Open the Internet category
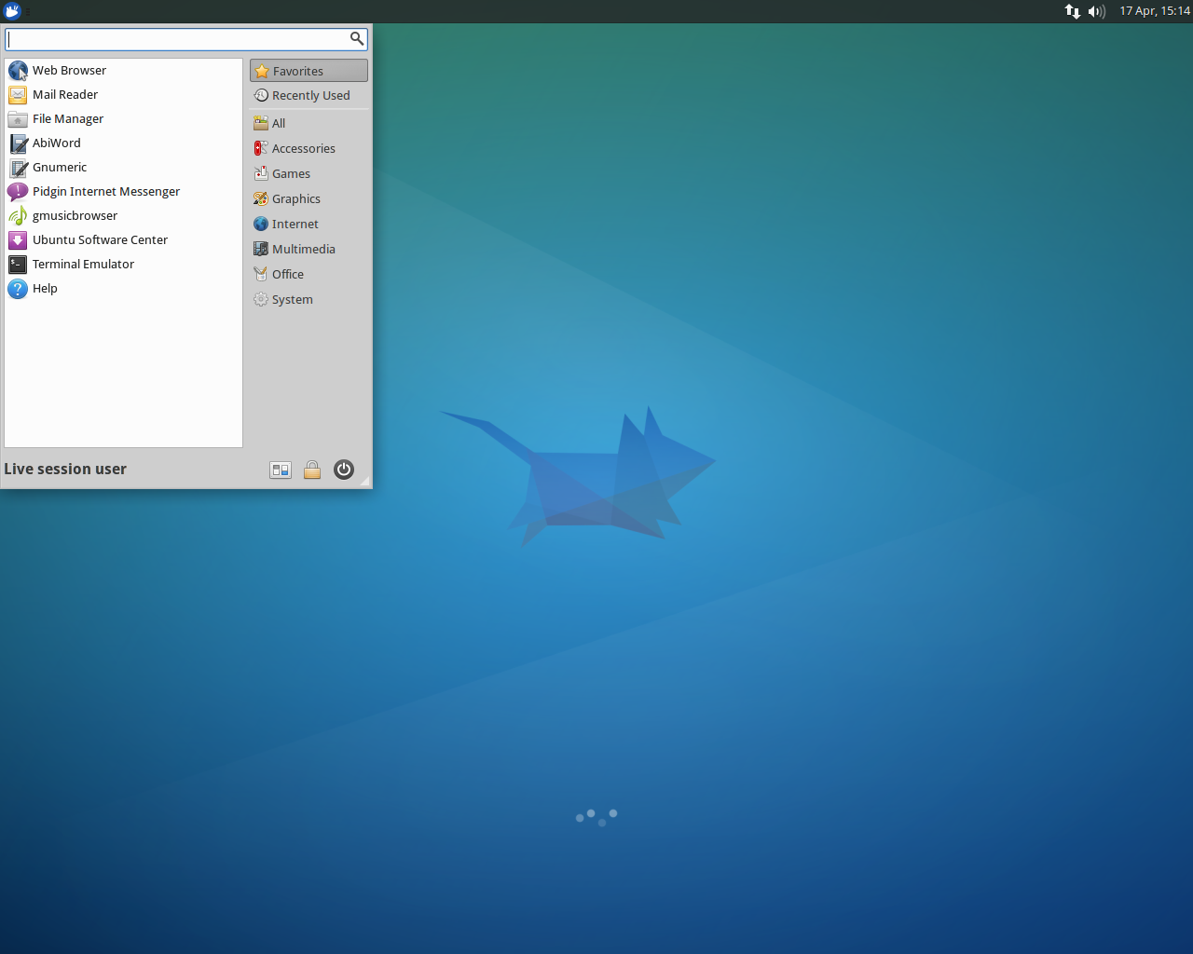This screenshot has width=1193, height=954. point(309,224)
